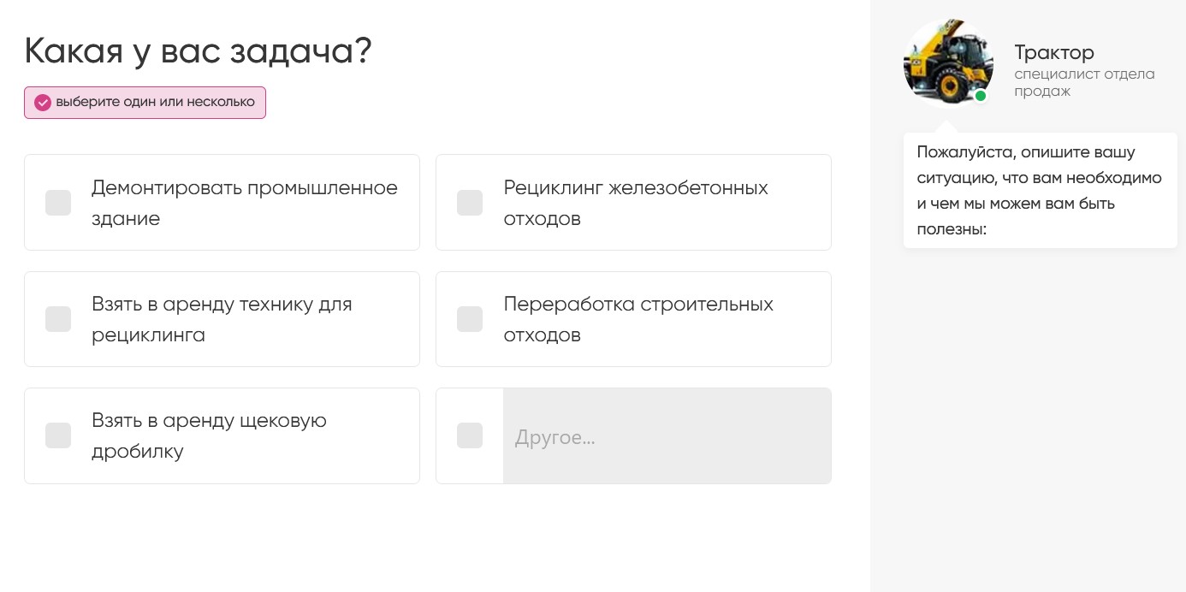Click the "Какая у вас задача?" heading
The height and width of the screenshot is (592, 1186).
tap(198, 51)
